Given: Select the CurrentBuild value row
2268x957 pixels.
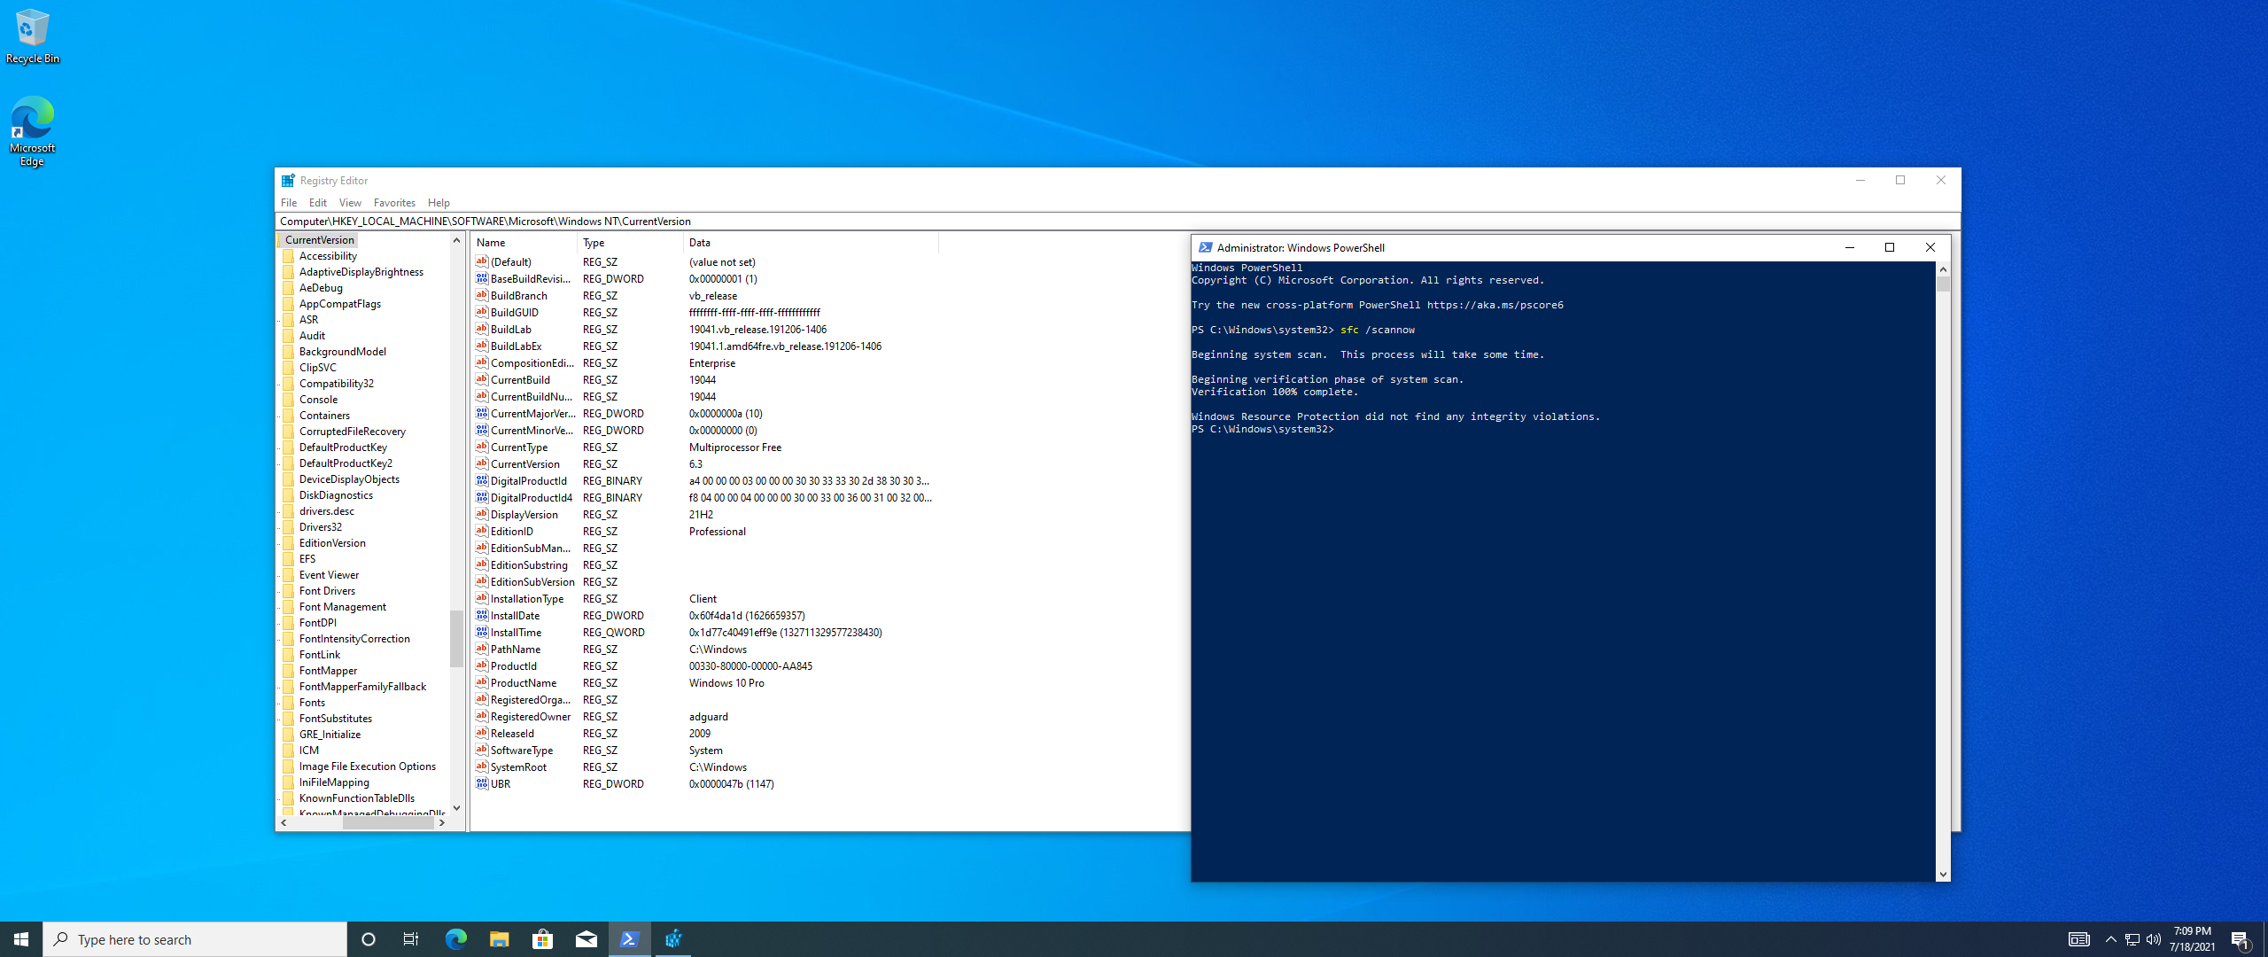Looking at the screenshot, I should 705,380.
